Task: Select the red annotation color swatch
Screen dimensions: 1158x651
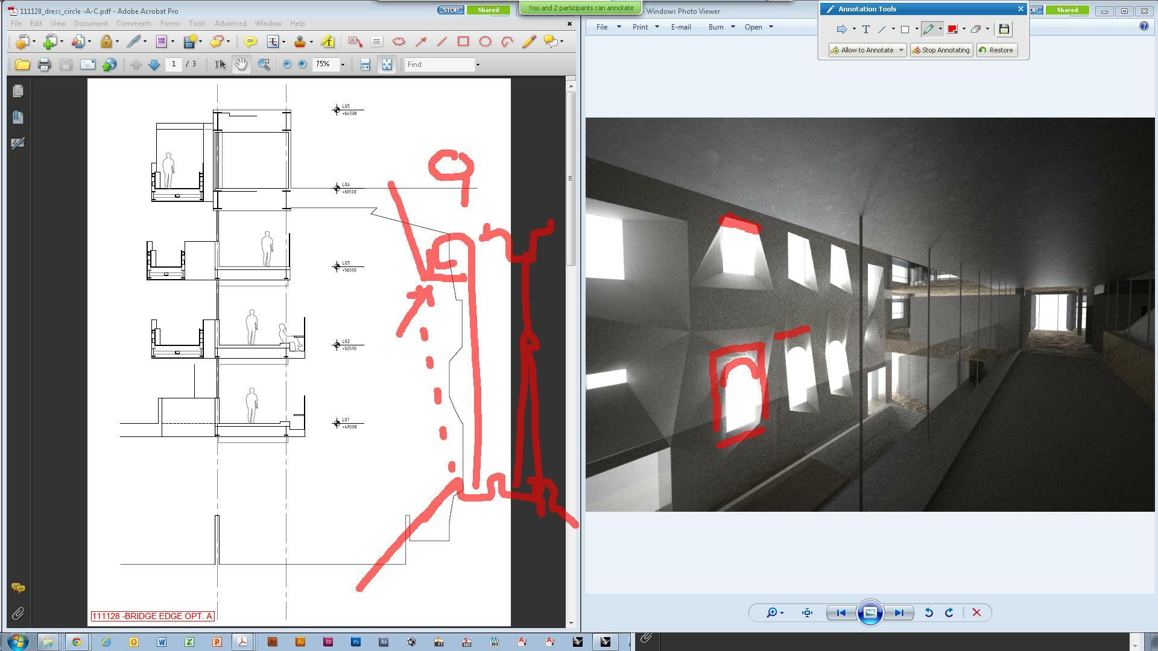Action: tap(952, 29)
